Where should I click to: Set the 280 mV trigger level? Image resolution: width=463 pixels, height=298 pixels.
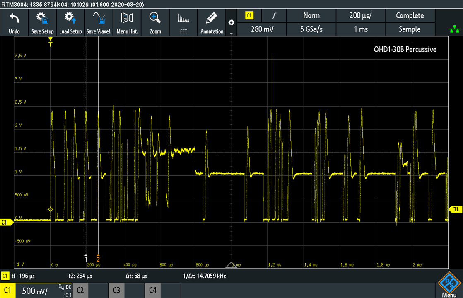[x=261, y=29]
